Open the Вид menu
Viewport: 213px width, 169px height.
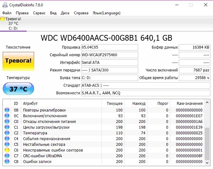coord(53,13)
